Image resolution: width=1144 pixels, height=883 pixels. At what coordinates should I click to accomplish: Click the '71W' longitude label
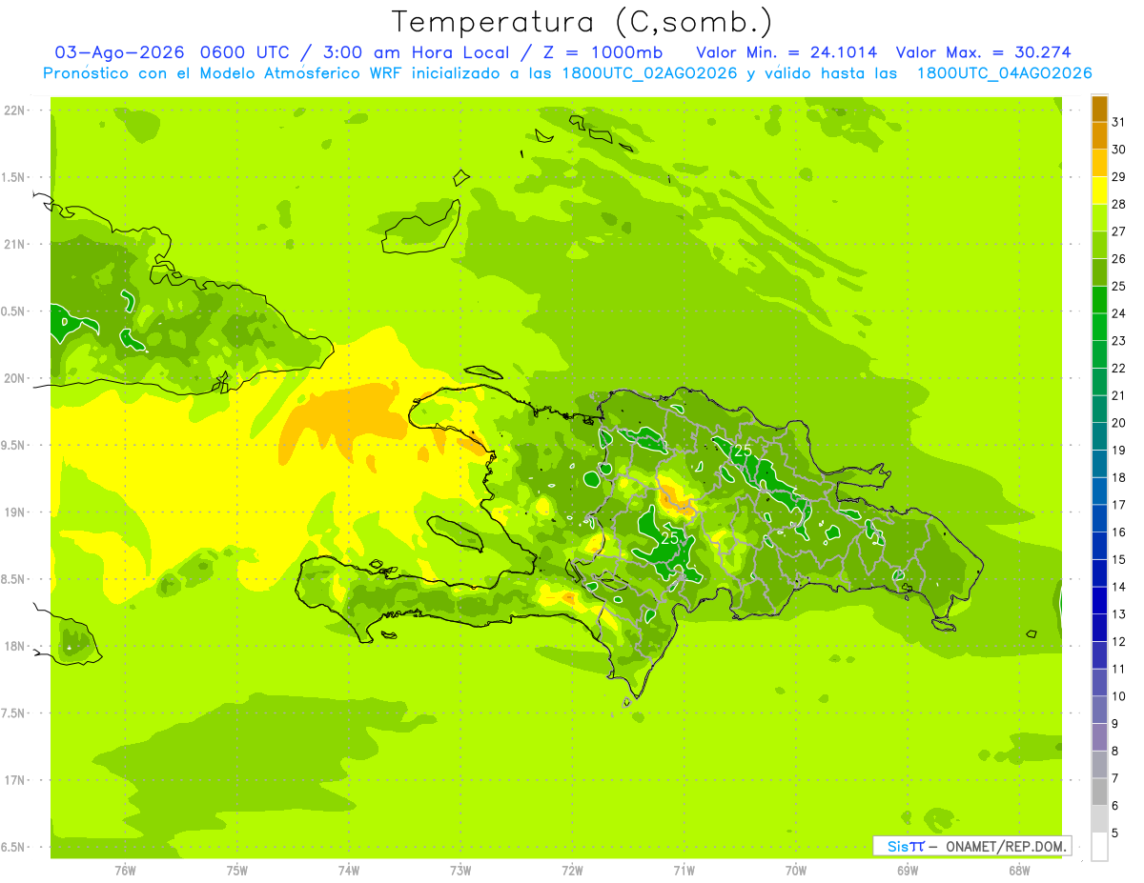click(684, 871)
